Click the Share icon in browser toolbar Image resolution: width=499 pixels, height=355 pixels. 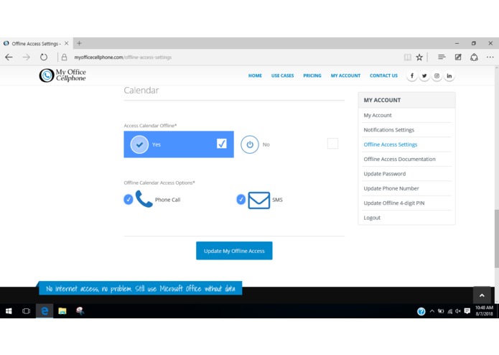[x=474, y=57]
